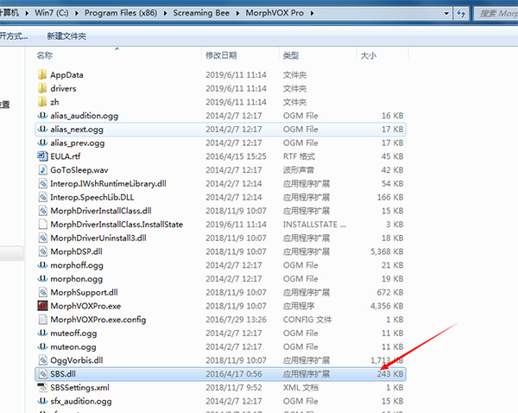
Task: Click CONFIG 文件 type cell
Action: tap(307, 320)
